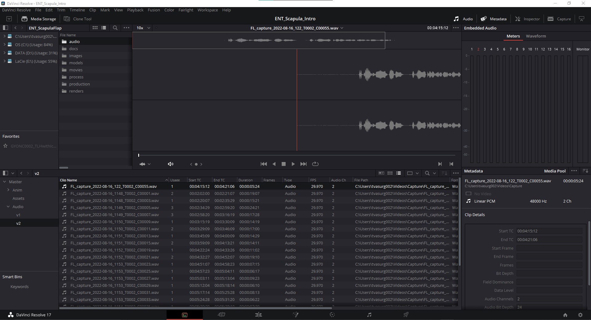Jump to last frame in viewer
The width and height of the screenshot is (591, 320).
click(304, 164)
